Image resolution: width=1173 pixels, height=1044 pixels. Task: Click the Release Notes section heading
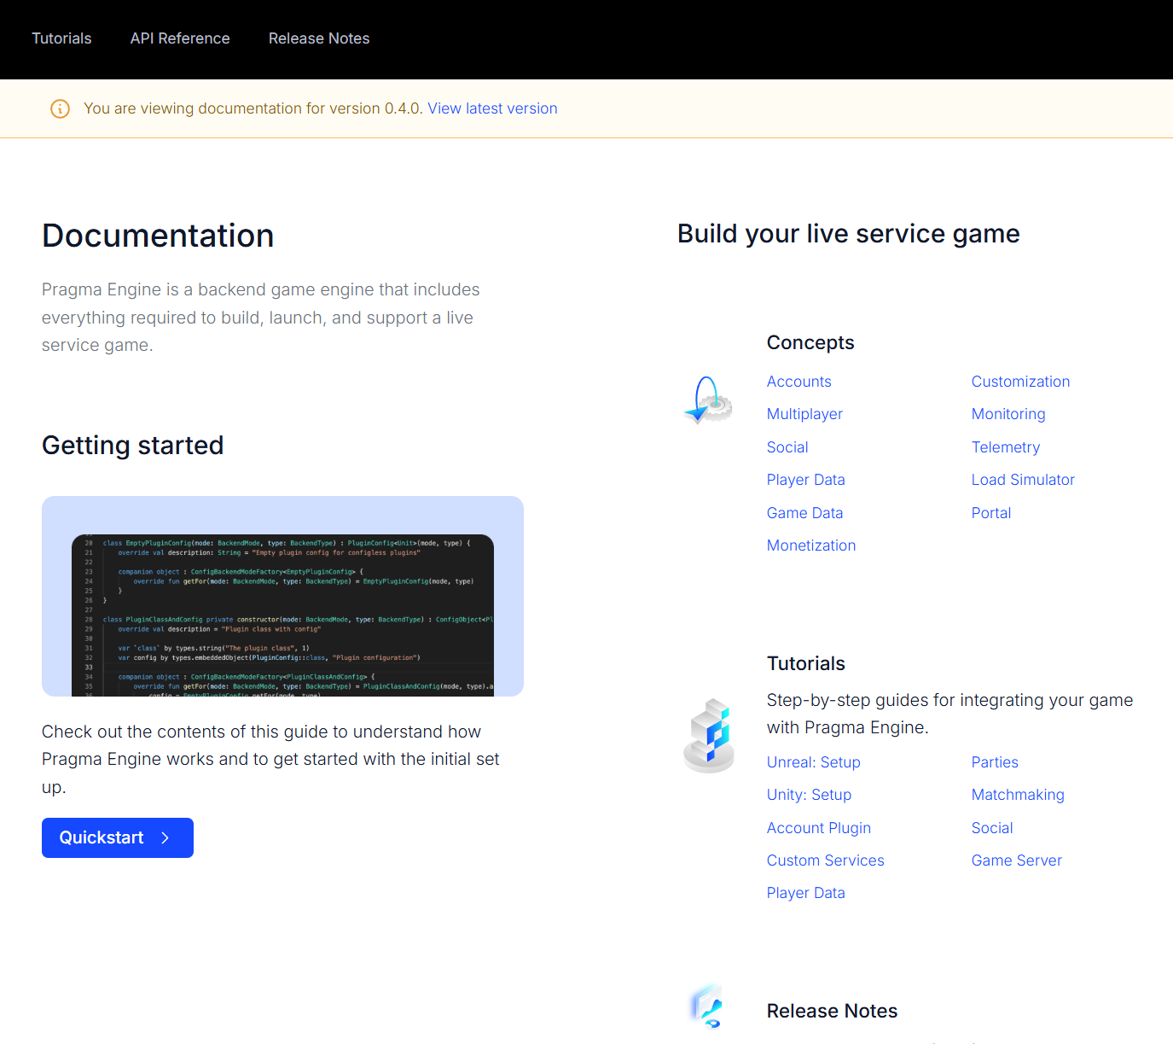[x=832, y=1011]
